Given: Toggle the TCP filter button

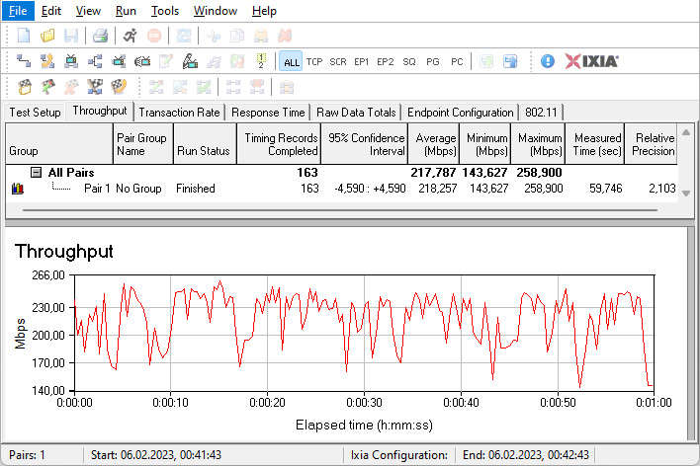Looking at the screenshot, I should pyautogui.click(x=314, y=61).
